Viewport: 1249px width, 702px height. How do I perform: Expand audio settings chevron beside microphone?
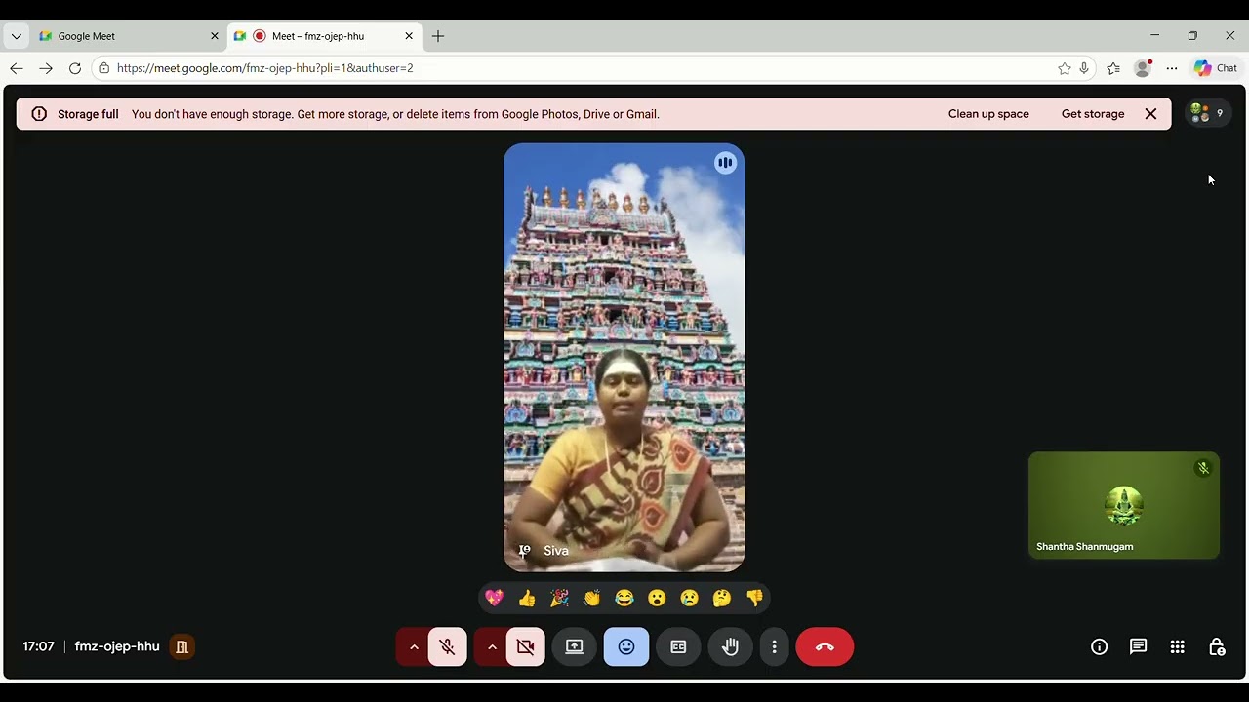pyautogui.click(x=413, y=646)
